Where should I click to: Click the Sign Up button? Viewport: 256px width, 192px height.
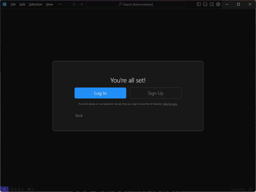155,93
